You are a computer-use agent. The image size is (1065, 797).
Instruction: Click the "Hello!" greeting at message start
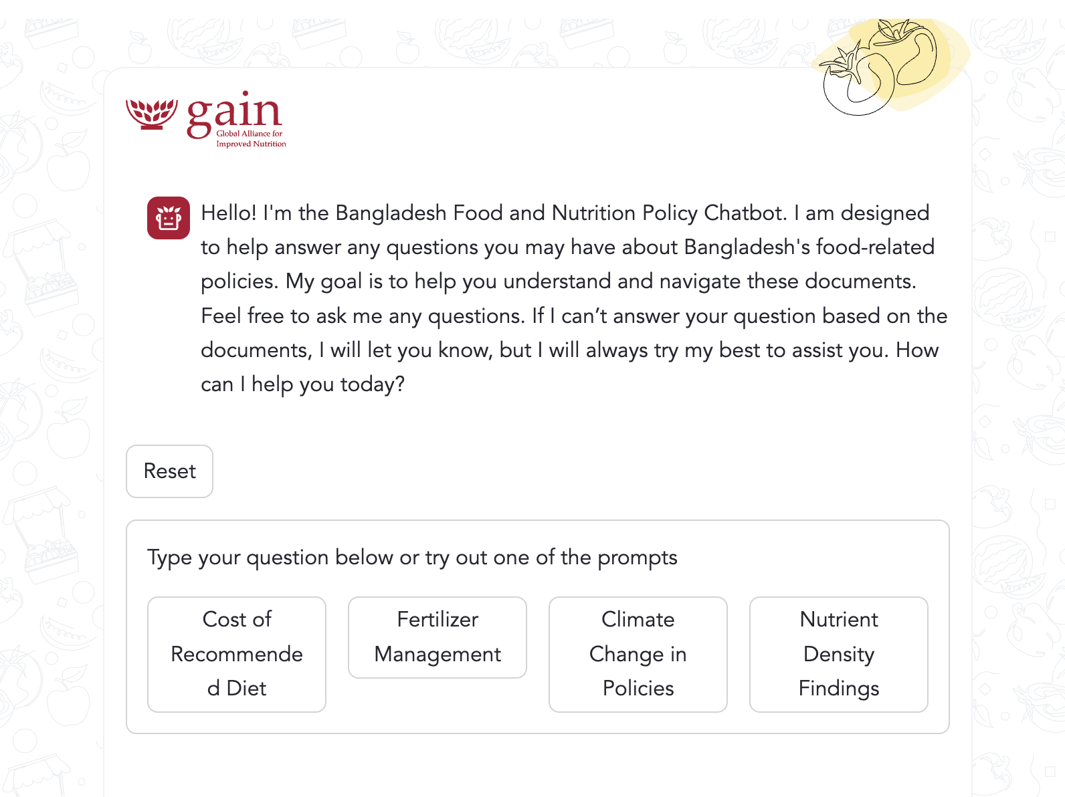point(228,213)
